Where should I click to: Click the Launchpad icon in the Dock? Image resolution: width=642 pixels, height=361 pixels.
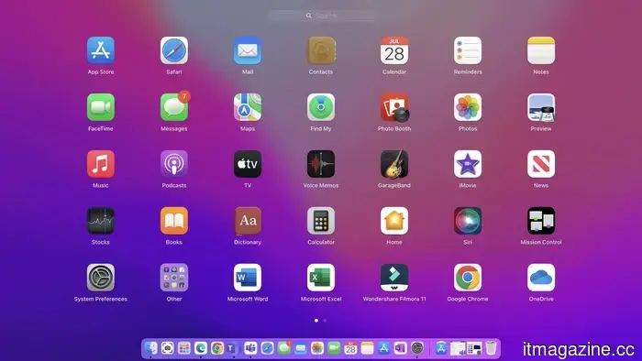184,348
